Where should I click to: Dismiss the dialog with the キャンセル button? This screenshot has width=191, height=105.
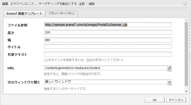176,100
